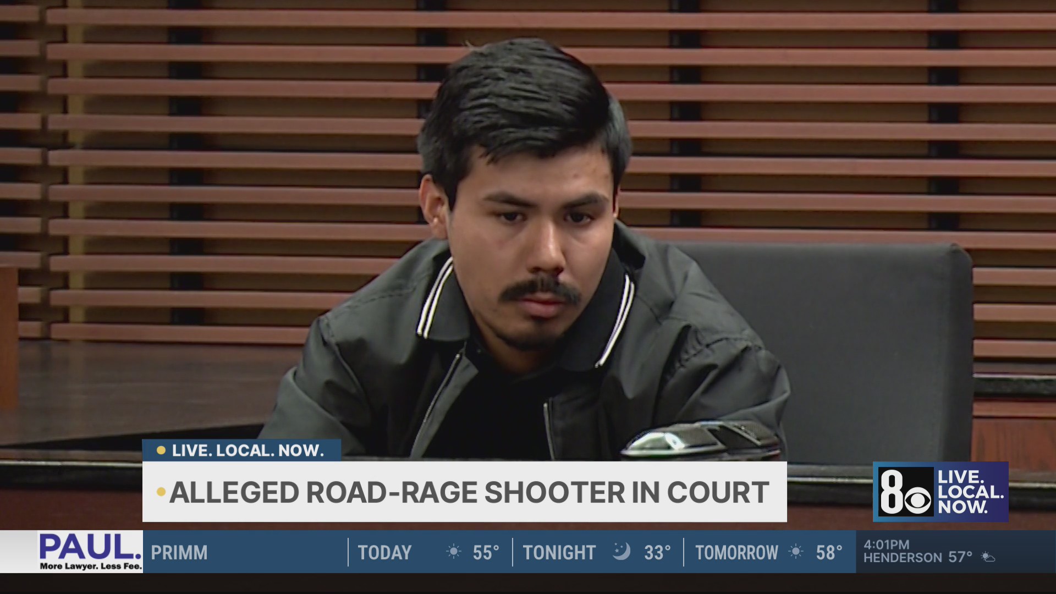Image resolution: width=1056 pixels, height=594 pixels.
Task: Click the HENDERSON 57° current temperature
Action: point(918,558)
